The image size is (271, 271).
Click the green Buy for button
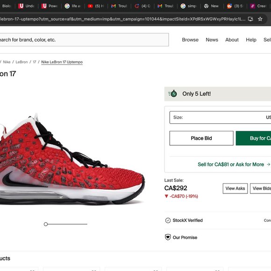(x=253, y=138)
